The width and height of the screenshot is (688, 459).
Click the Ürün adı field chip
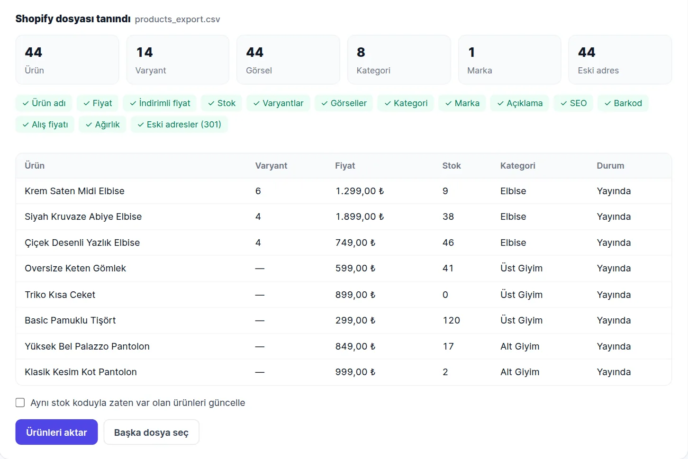(44, 103)
